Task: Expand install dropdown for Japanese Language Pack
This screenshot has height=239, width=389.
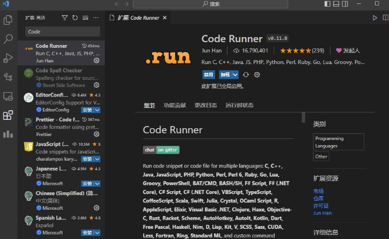Action: coord(97,183)
